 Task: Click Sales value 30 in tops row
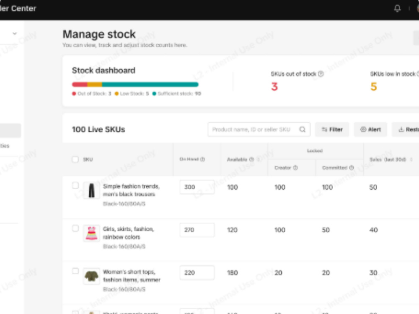coord(373,273)
